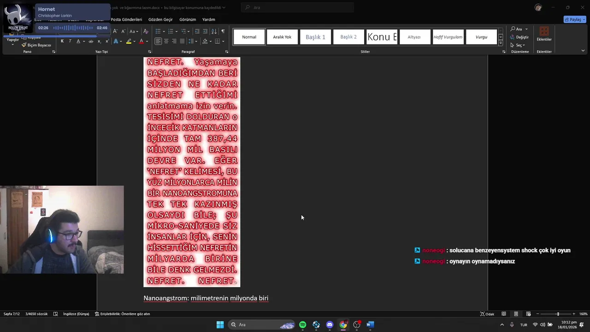Collapse the ribbon with the chevron
This screenshot has width=590, height=332.
[x=583, y=51]
